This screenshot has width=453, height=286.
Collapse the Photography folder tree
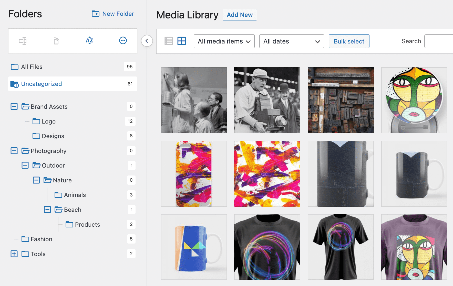coord(14,151)
